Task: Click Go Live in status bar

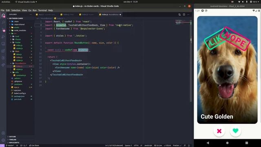Action: click(158, 145)
